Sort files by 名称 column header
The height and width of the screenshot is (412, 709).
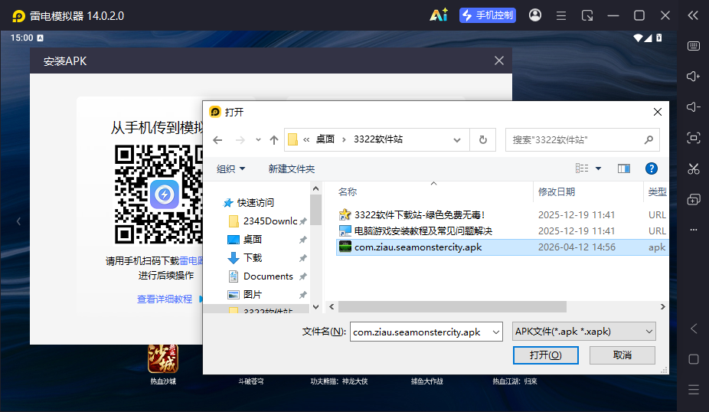348,191
